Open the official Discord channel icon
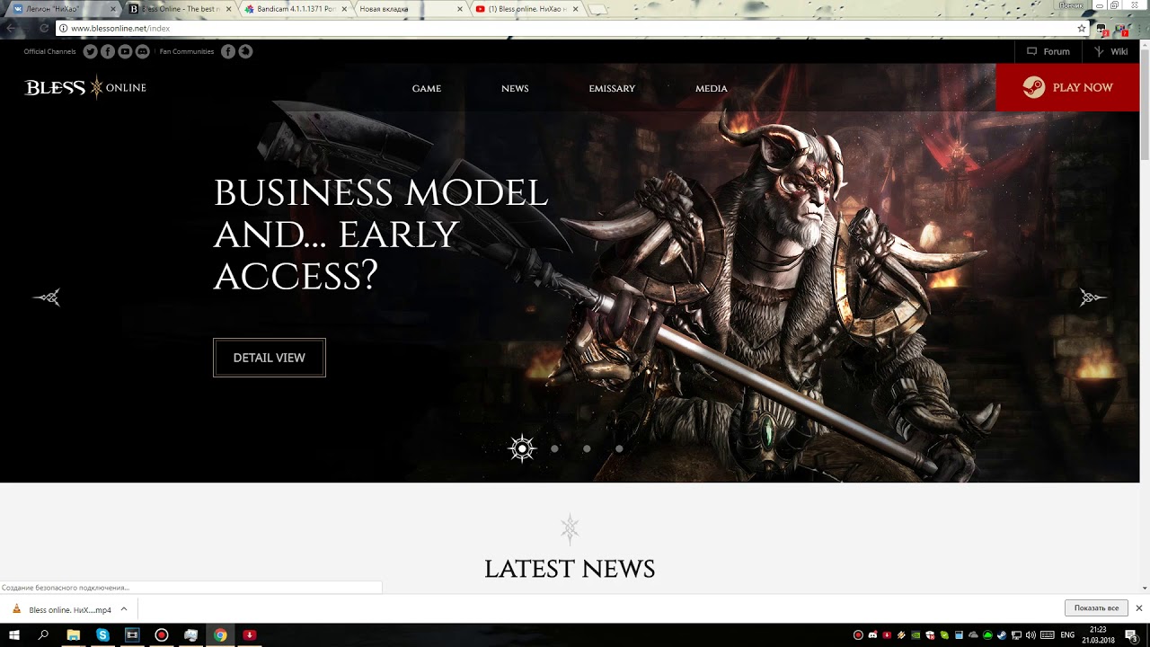1150x647 pixels. (142, 51)
